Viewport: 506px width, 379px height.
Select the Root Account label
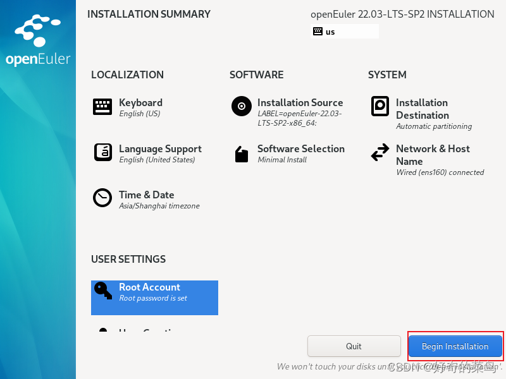149,287
